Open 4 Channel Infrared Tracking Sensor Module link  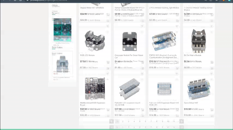(x=198, y=9)
